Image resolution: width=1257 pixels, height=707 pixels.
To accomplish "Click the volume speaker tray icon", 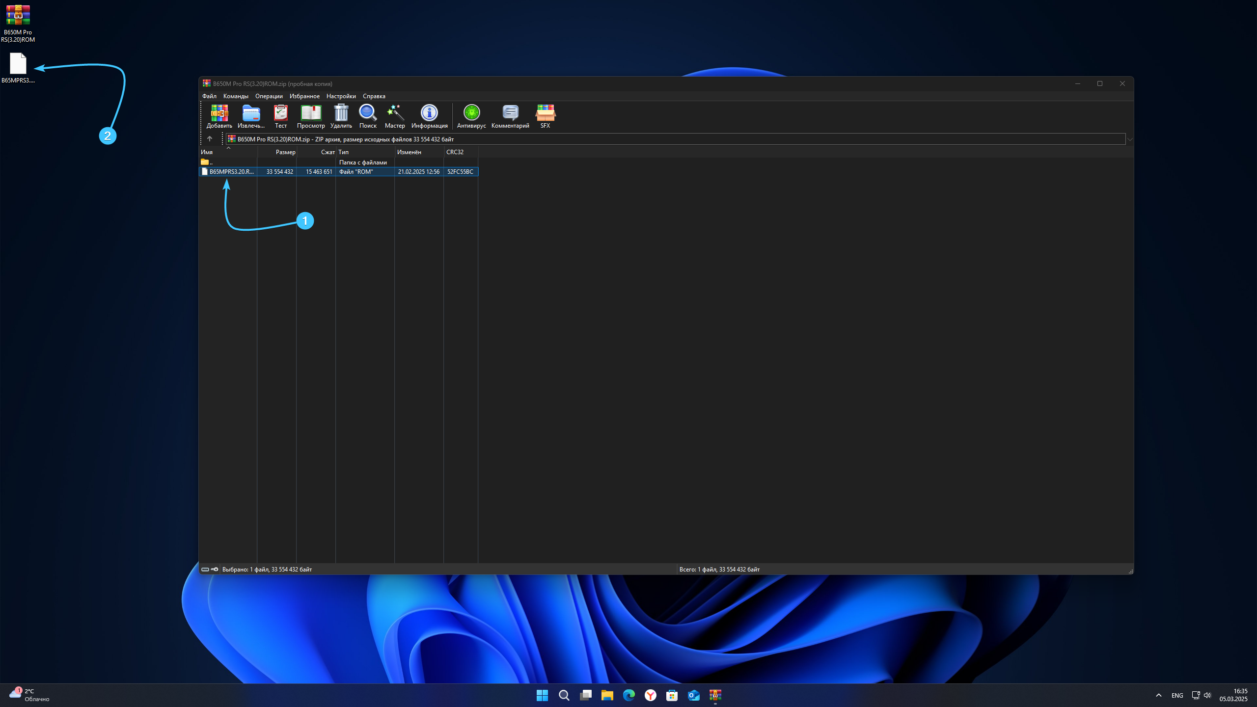I will tap(1207, 695).
